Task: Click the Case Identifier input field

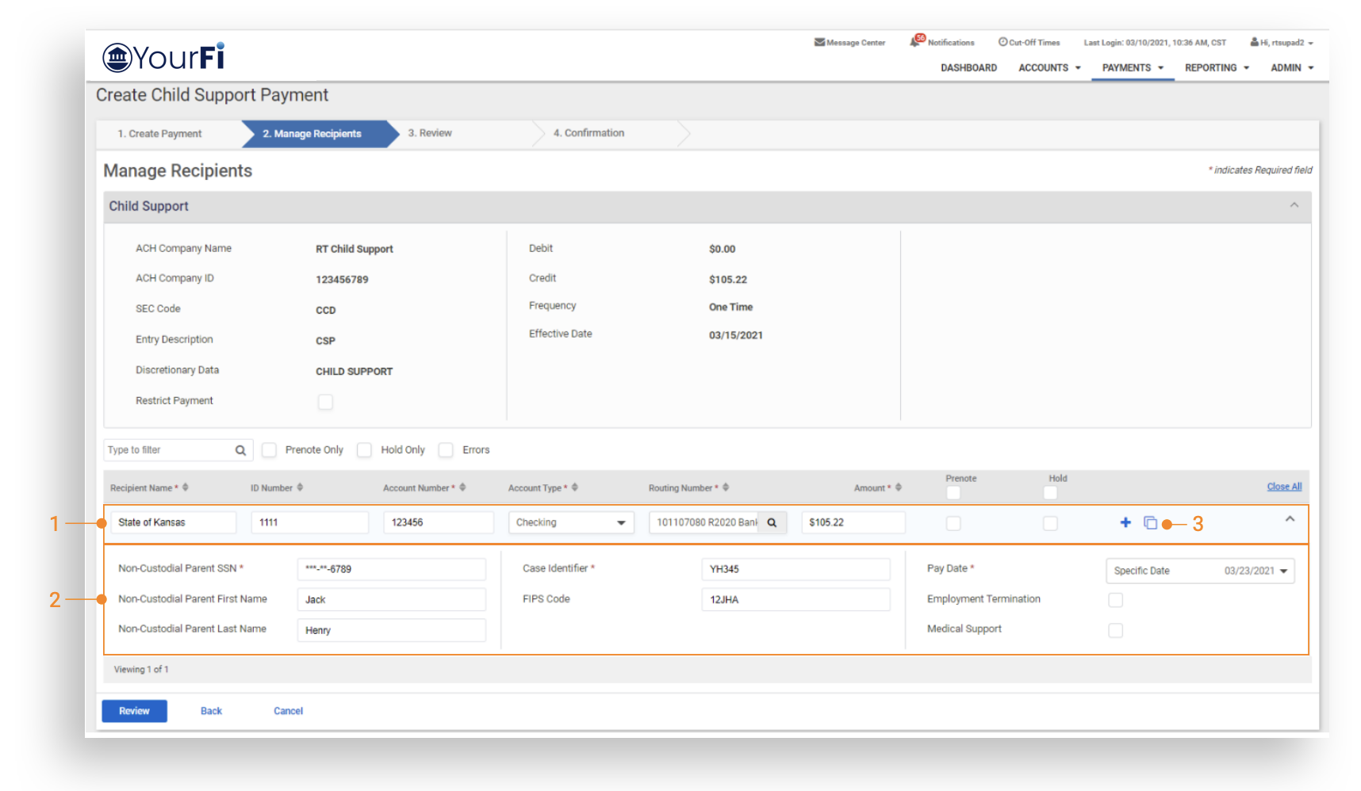Action: [x=795, y=569]
